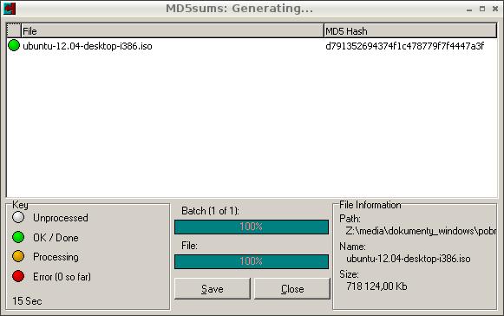Screen dimensions: 504x316
Task: Sort list by MD5 Hash column header
Action: (x=410, y=31)
